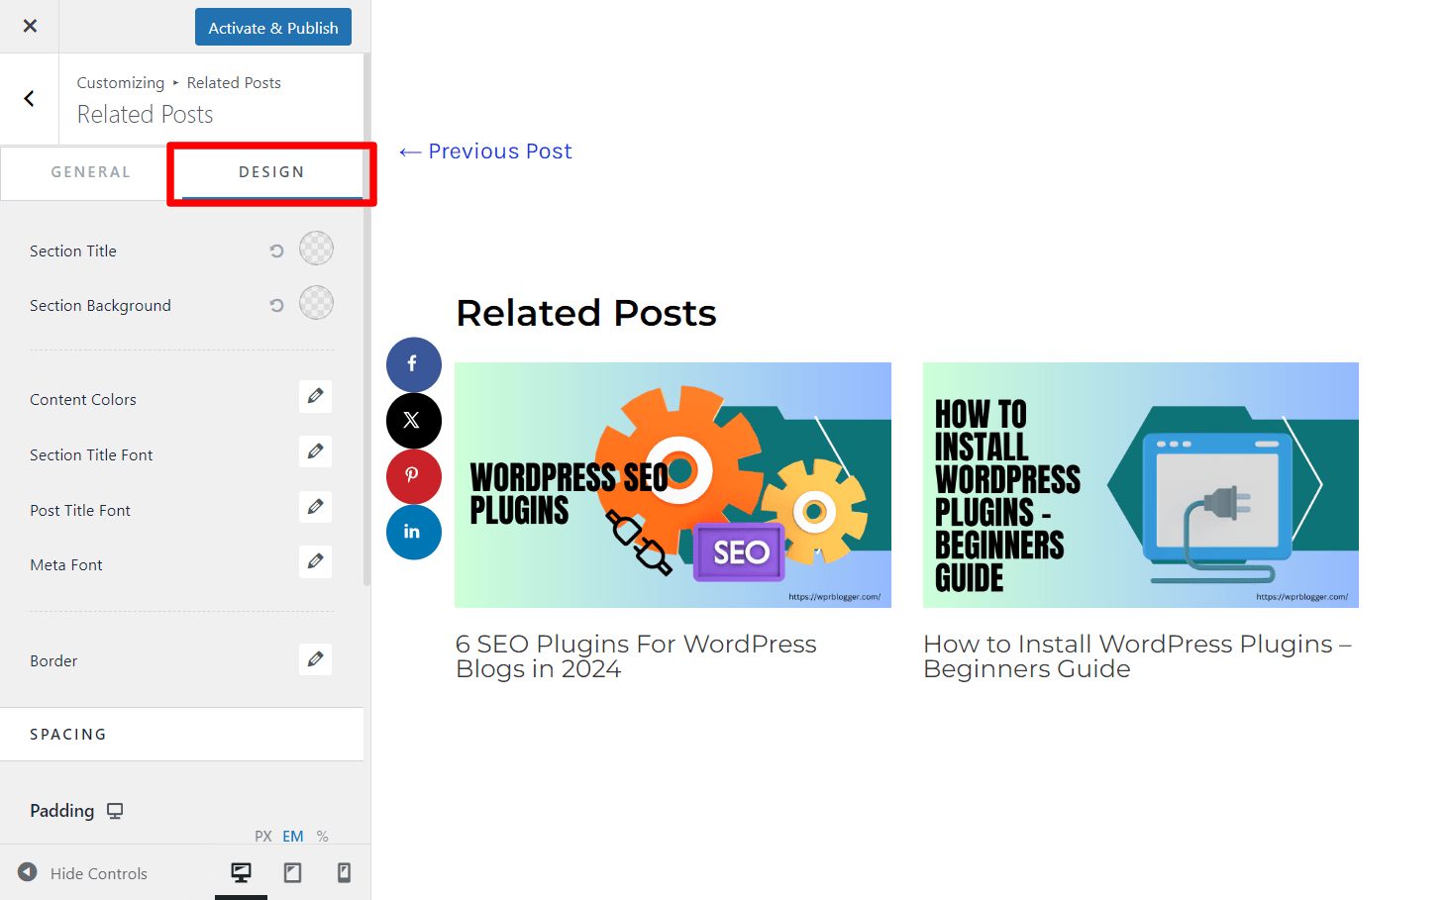Switch to the GENERAL tab
The image size is (1451, 900).
point(91,171)
